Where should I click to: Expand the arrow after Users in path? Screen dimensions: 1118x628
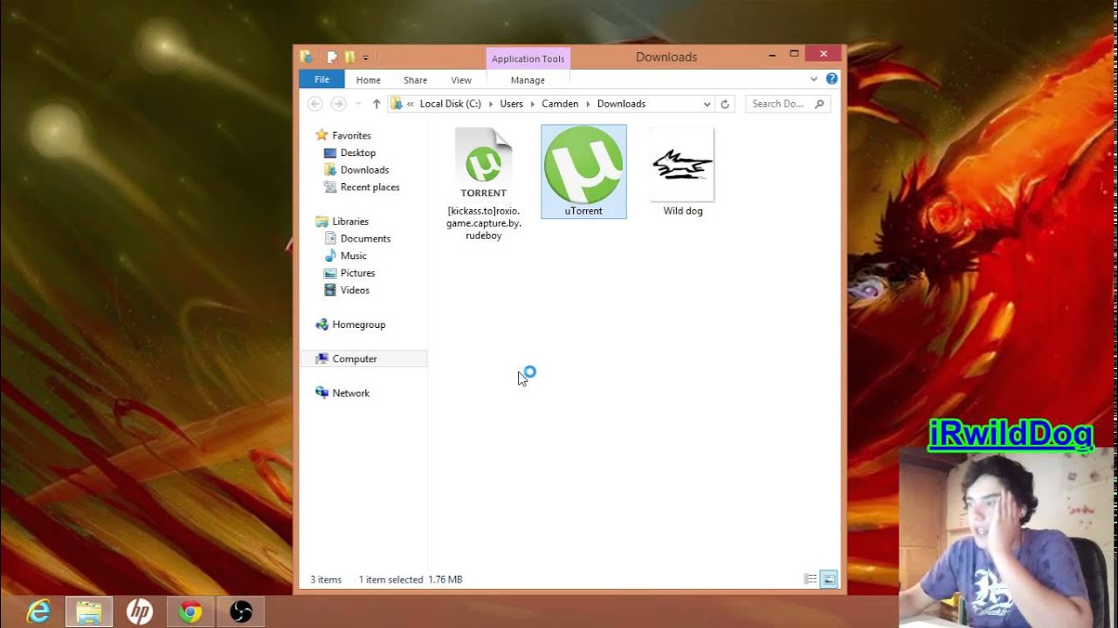(533, 104)
